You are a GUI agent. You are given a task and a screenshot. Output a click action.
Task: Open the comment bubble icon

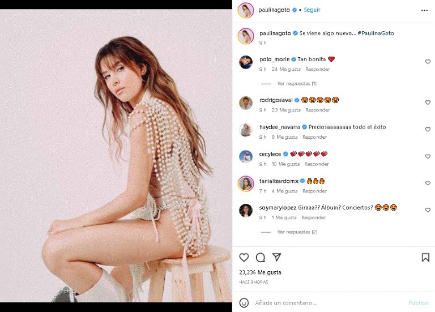tap(261, 258)
